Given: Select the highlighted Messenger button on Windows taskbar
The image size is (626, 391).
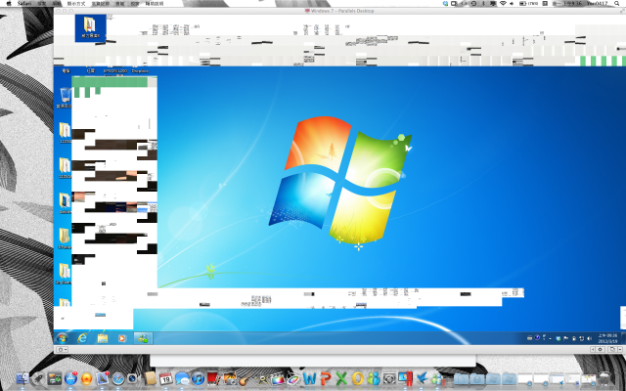Looking at the screenshot, I should point(143,338).
